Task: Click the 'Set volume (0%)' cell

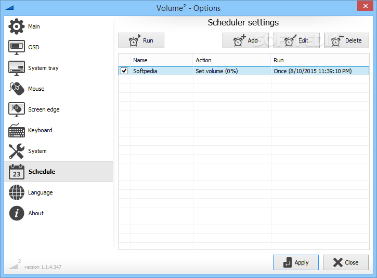Action: [x=232, y=71]
